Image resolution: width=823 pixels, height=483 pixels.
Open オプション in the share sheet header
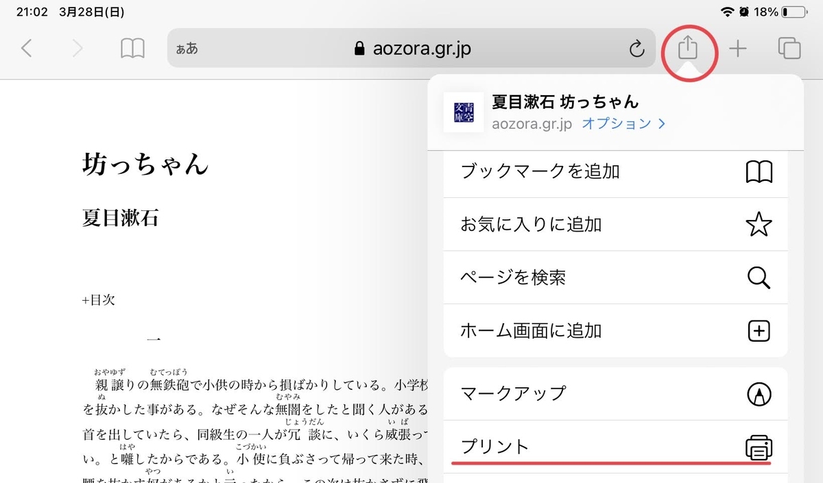[x=623, y=124]
